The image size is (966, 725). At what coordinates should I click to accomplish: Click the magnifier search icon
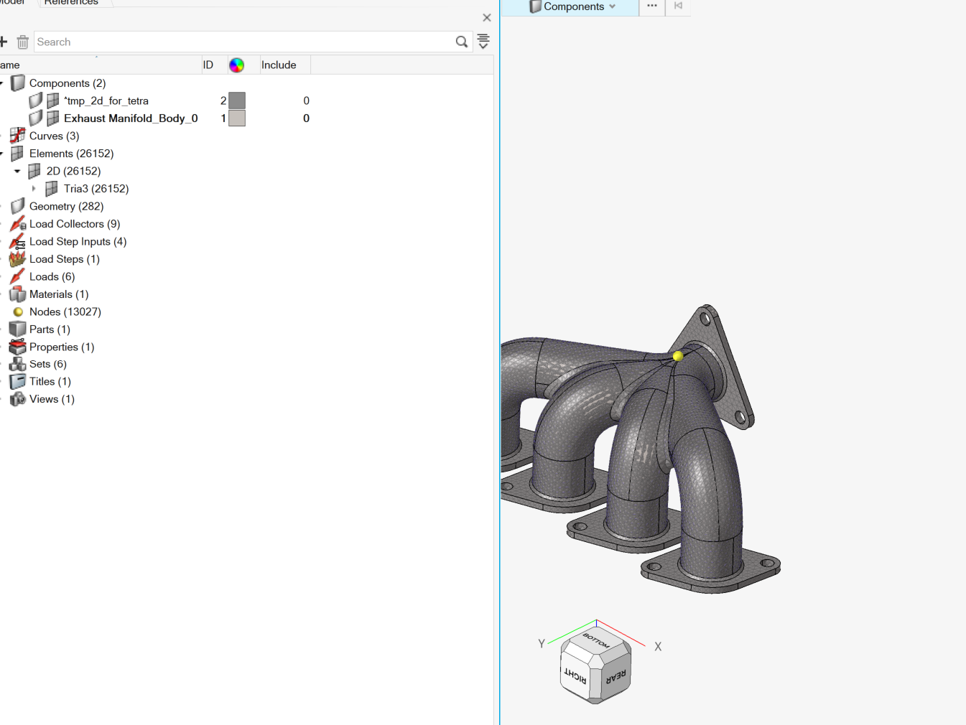(x=462, y=42)
